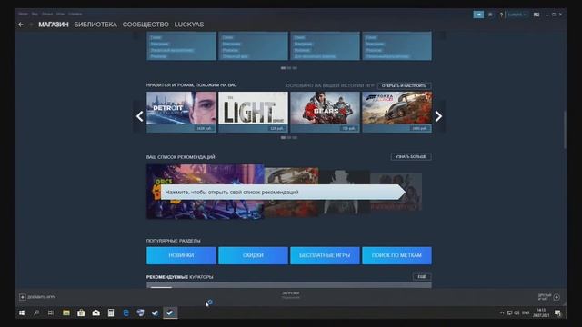Open Edge browser from taskbar

click(125, 312)
